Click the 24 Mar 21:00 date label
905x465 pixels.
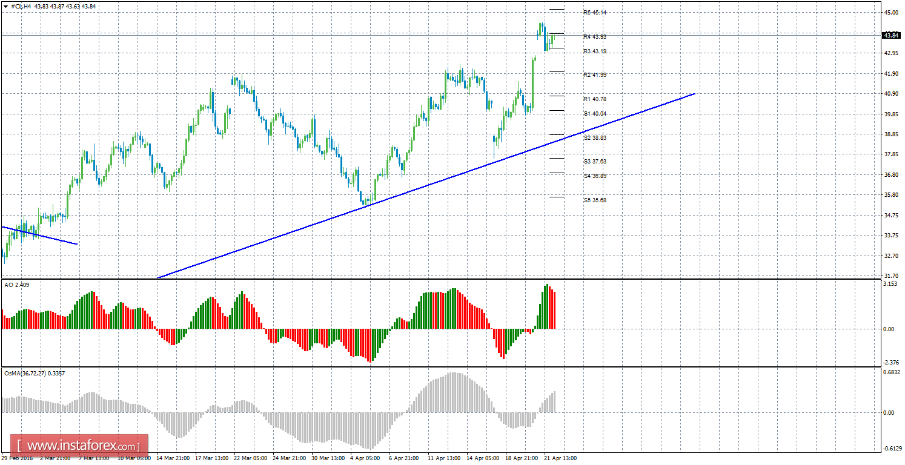[290, 458]
